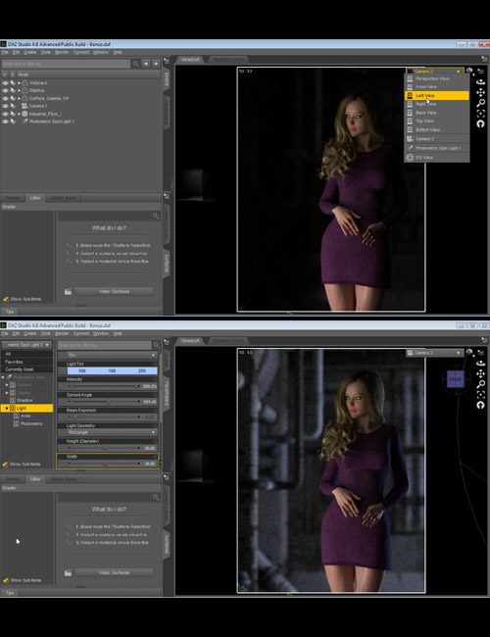Click the view cube in bottom window viewport
490x637 pixels.
[x=456, y=378]
